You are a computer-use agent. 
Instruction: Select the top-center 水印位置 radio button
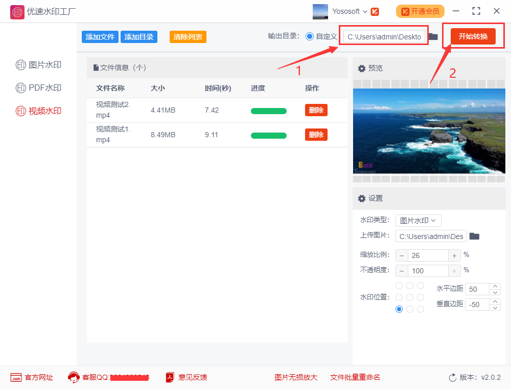coord(409,285)
